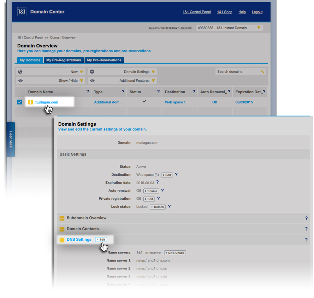
Task: Expand the Subdomain Overview section
Action: tap(62, 218)
